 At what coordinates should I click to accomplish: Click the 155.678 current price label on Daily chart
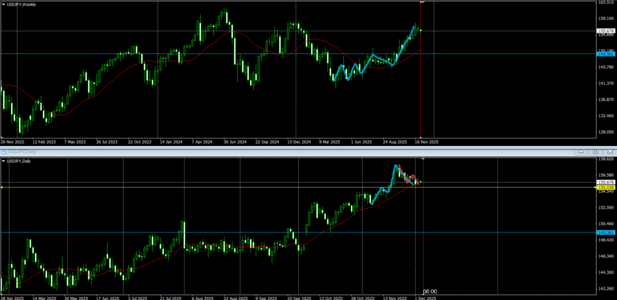point(604,182)
